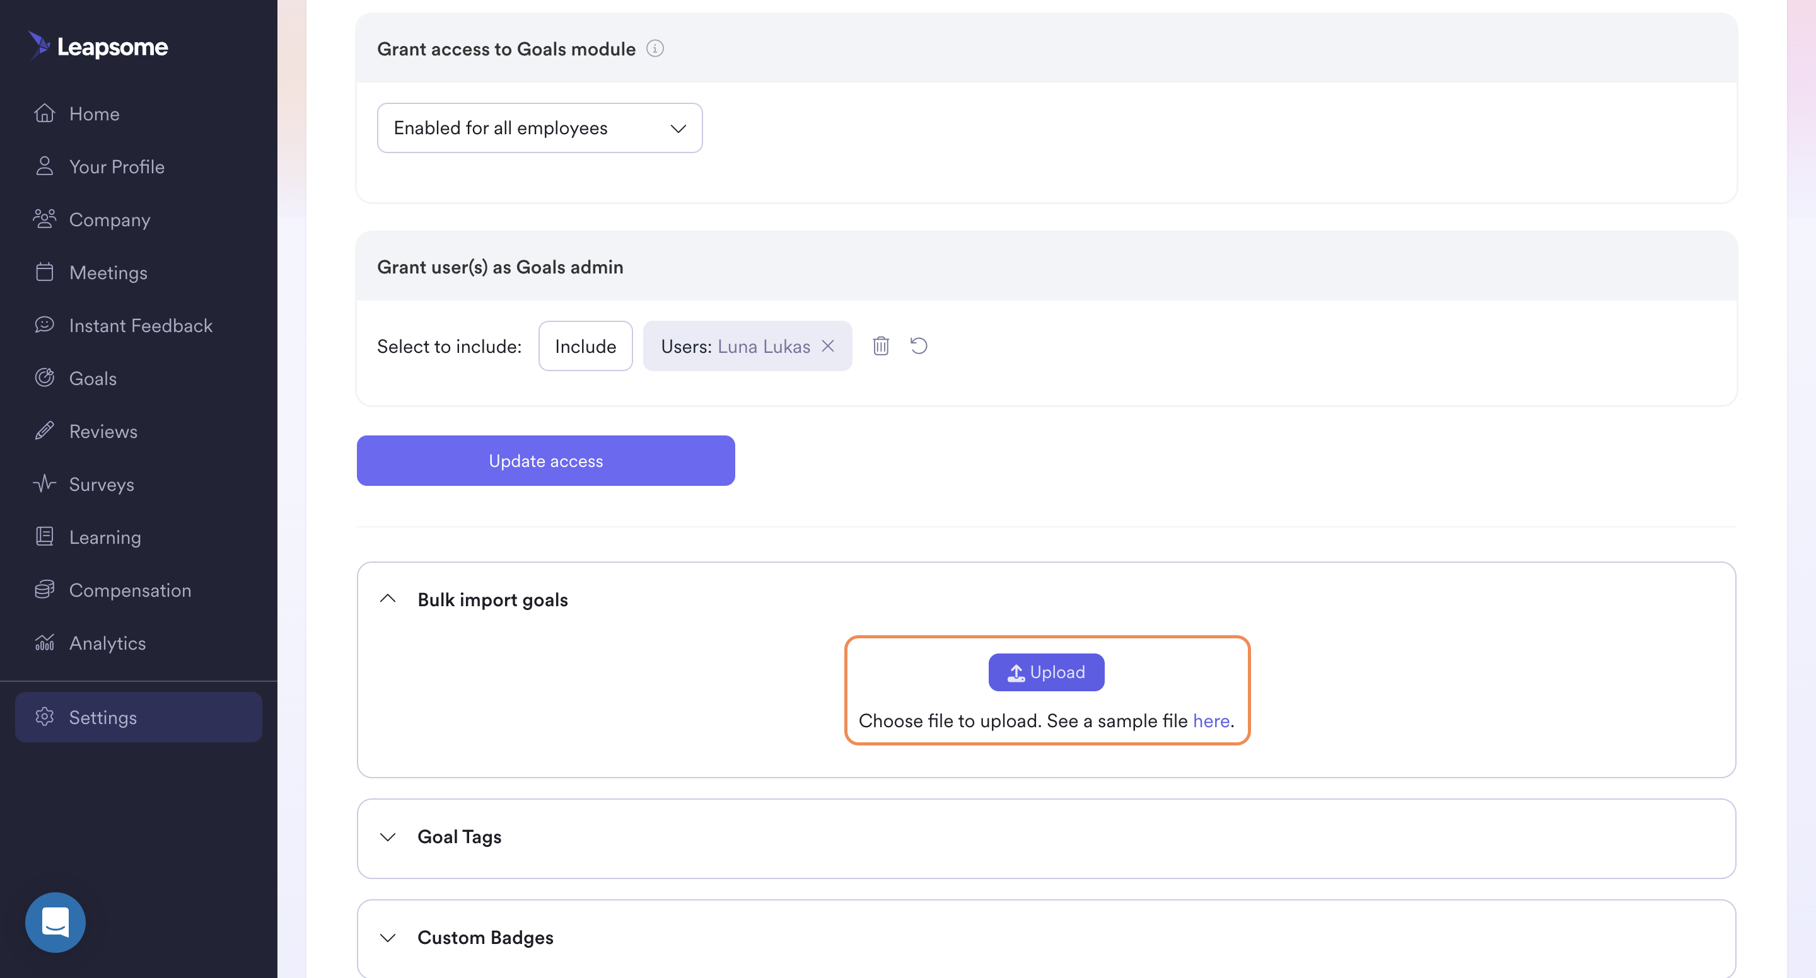Screen dimensions: 1816x978
Task: Click the Instant Feedback chat bubble icon
Action: (44, 325)
